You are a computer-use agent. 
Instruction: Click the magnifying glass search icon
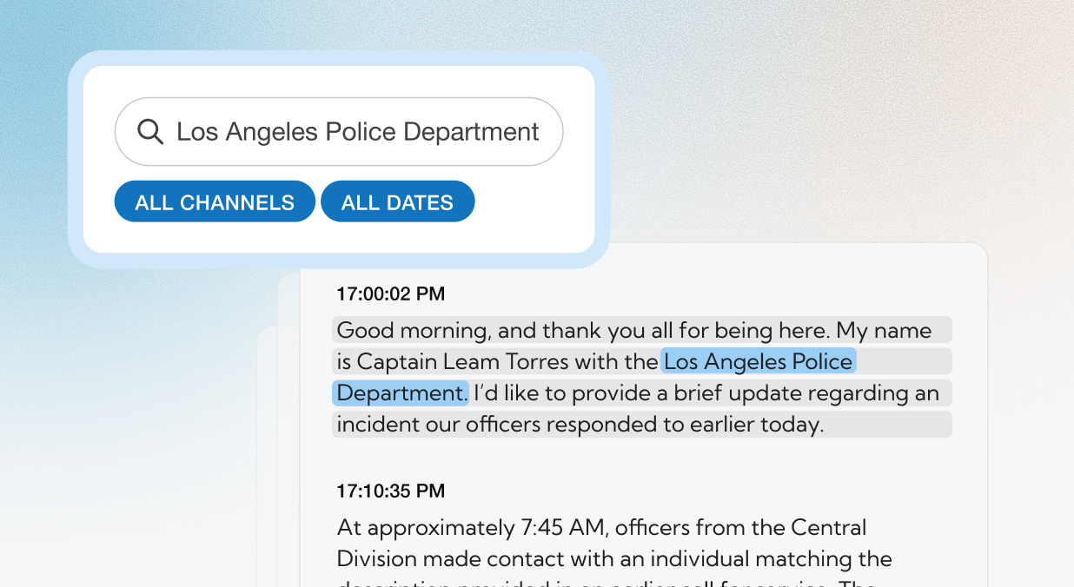[x=150, y=132]
